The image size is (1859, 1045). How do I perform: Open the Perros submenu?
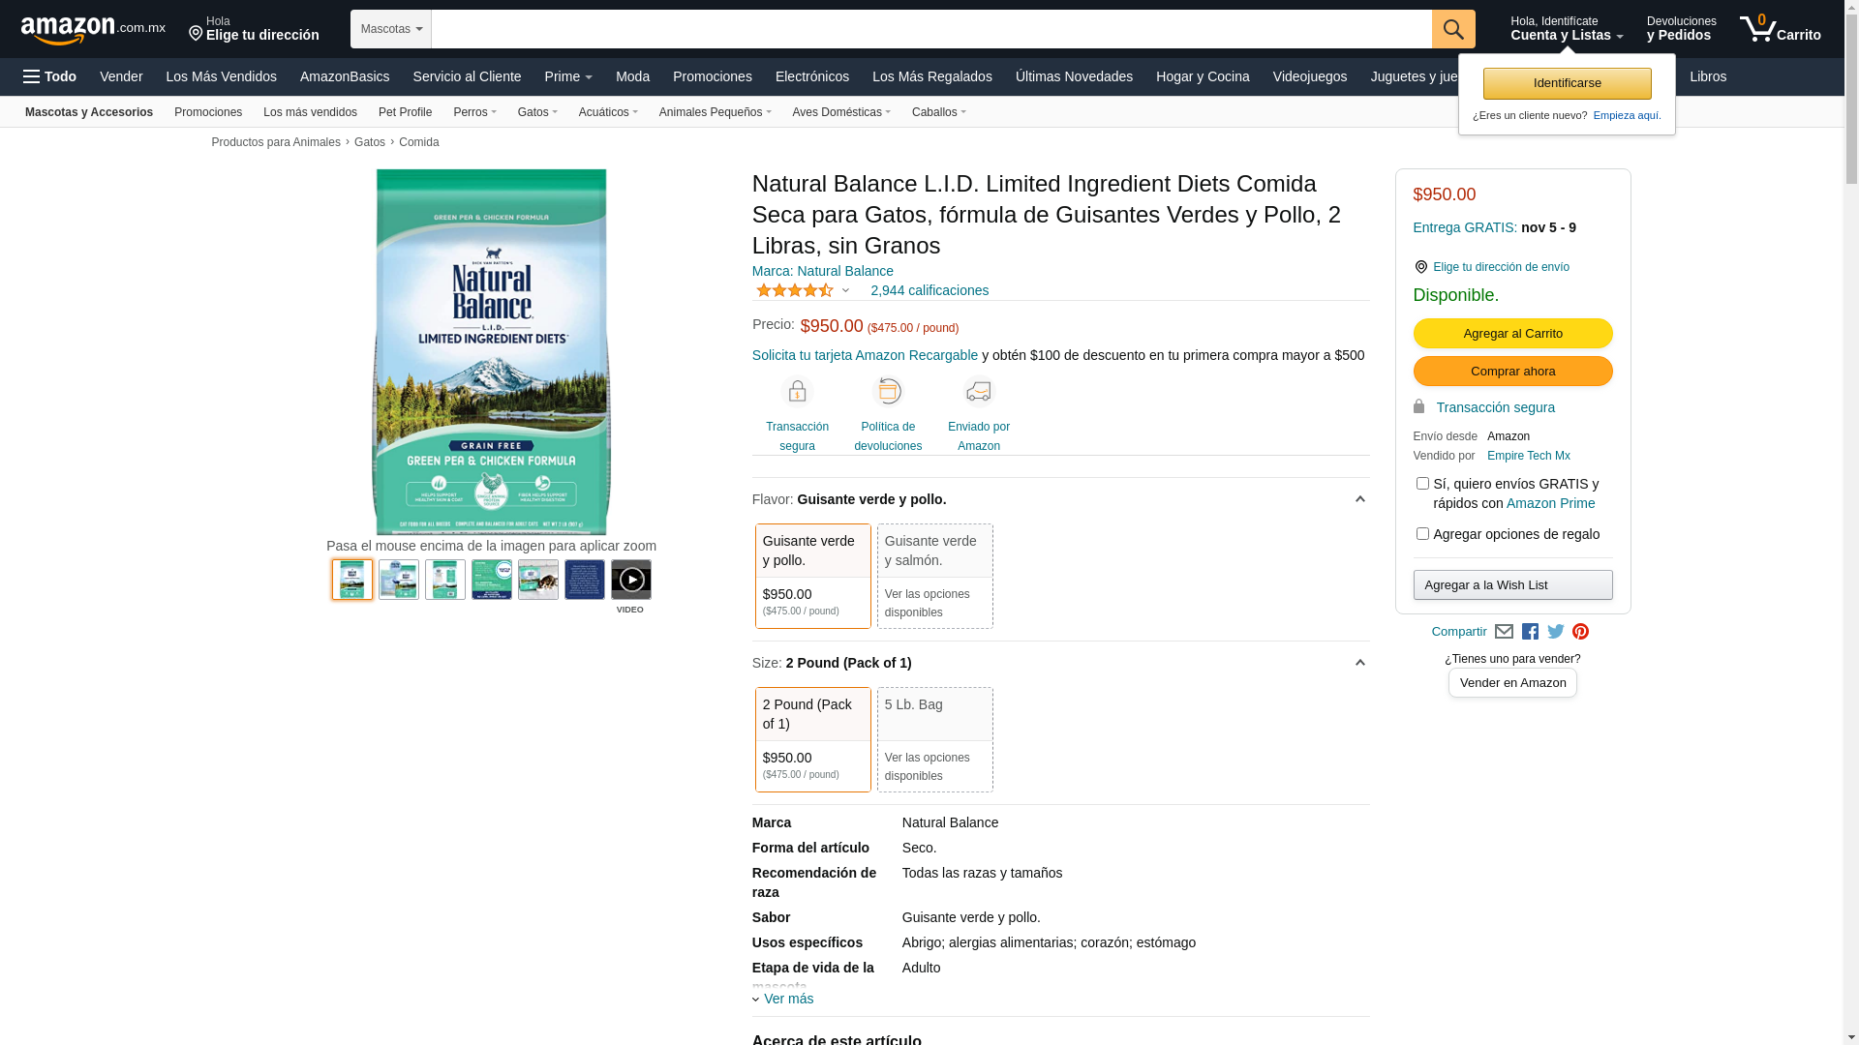(474, 112)
